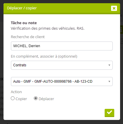Click the arrow of the GMF-AUTO contract selector
This screenshot has height=124, width=123.
point(109,82)
